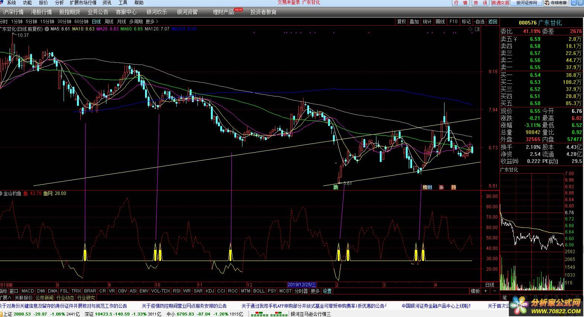The width and height of the screenshot is (584, 317).
Task: Click the MA5 indicator color label
Action: [x=60, y=29]
